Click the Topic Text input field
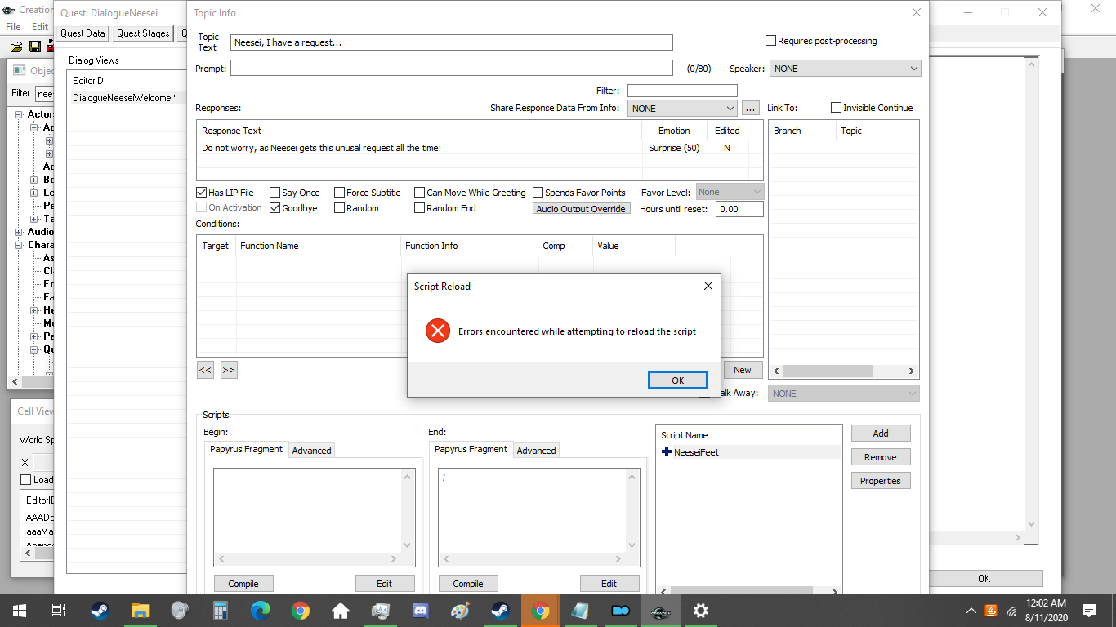Viewport: 1116px width, 627px height. click(451, 42)
